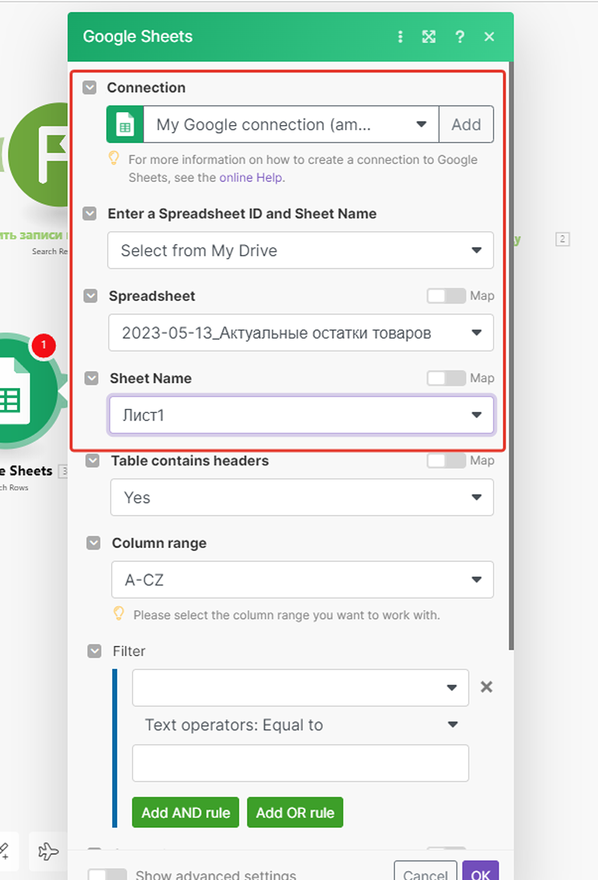Open the filter column dropdown

(300, 688)
